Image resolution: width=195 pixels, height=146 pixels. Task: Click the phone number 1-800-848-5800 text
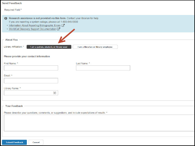tap(69, 22)
